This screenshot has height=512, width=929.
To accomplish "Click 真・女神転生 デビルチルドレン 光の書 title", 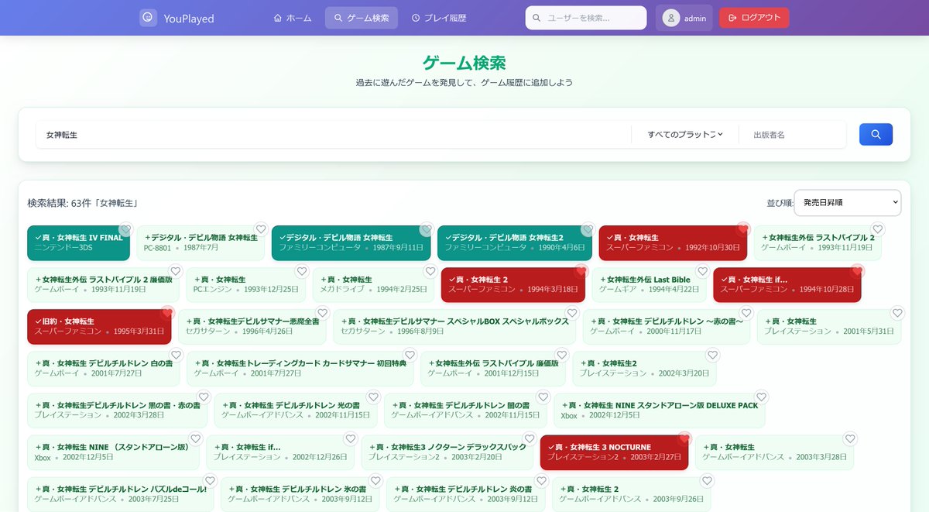I will tap(294, 405).
